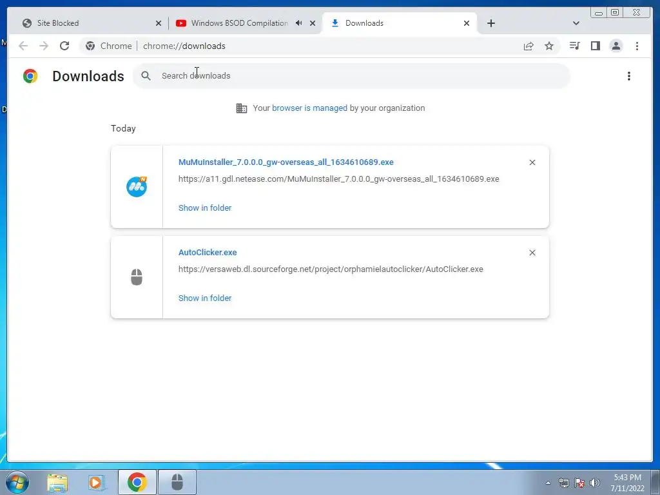Click the Show desktop strip at taskbar end

655,482
